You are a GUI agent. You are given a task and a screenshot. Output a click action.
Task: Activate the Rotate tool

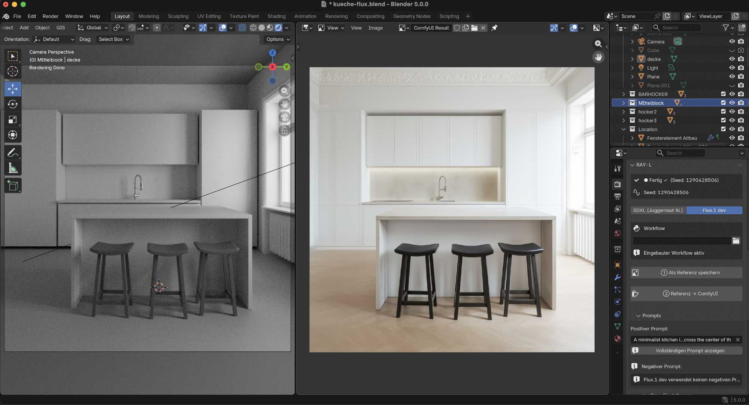pos(13,104)
